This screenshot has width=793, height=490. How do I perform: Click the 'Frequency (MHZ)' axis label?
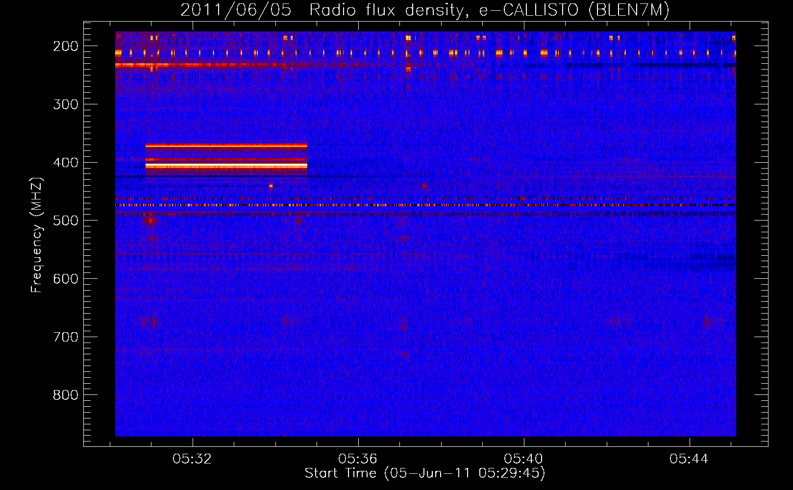coord(37,235)
